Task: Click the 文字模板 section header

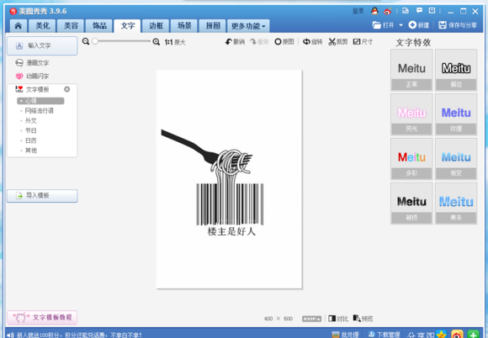Action: point(32,90)
